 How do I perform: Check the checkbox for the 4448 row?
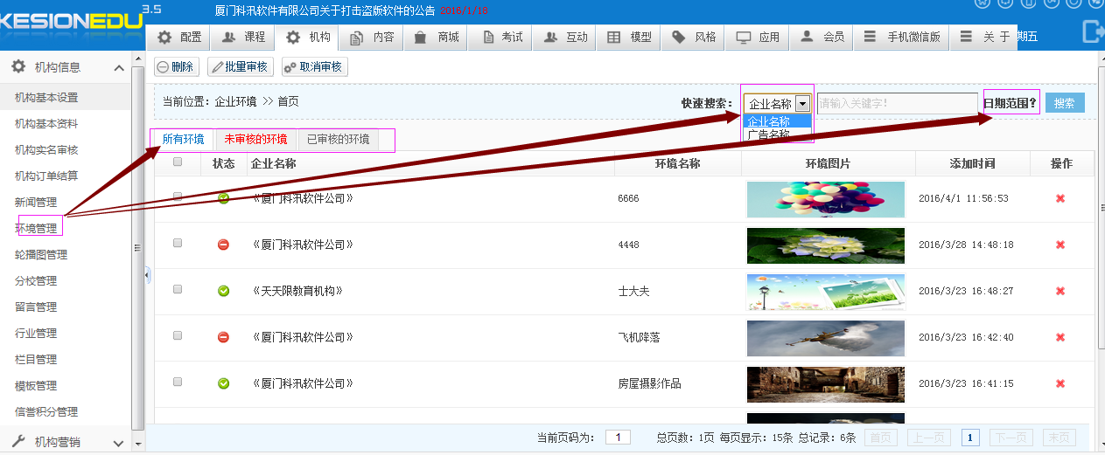pos(178,244)
